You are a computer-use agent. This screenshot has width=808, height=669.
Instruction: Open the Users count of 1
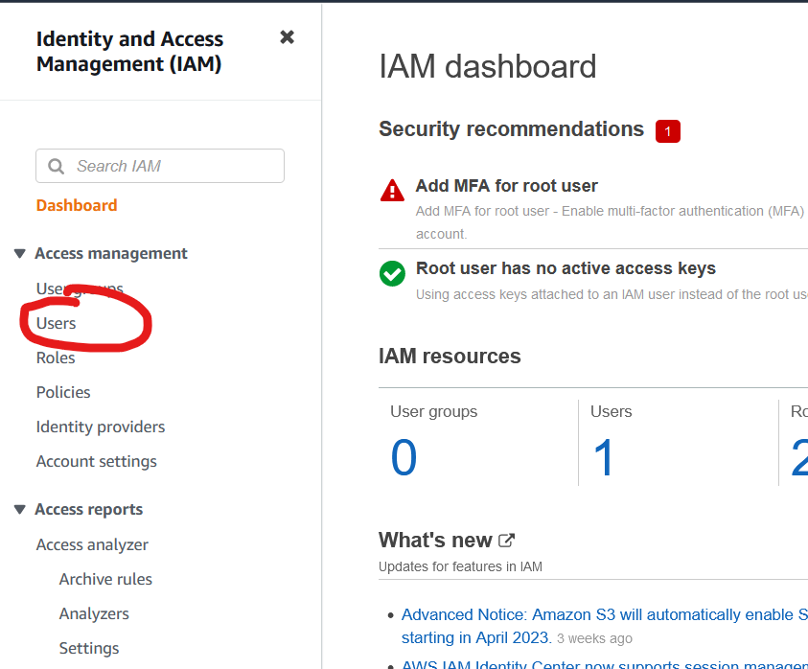604,457
